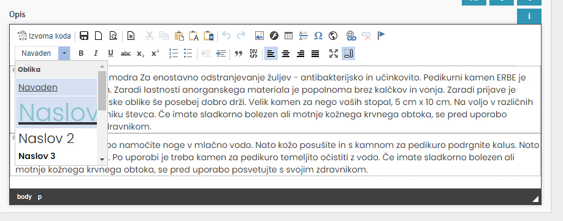Toggle superscript formatting

(x=155, y=53)
